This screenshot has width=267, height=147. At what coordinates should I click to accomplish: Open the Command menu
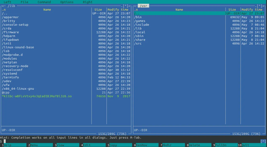(x=44, y=2)
